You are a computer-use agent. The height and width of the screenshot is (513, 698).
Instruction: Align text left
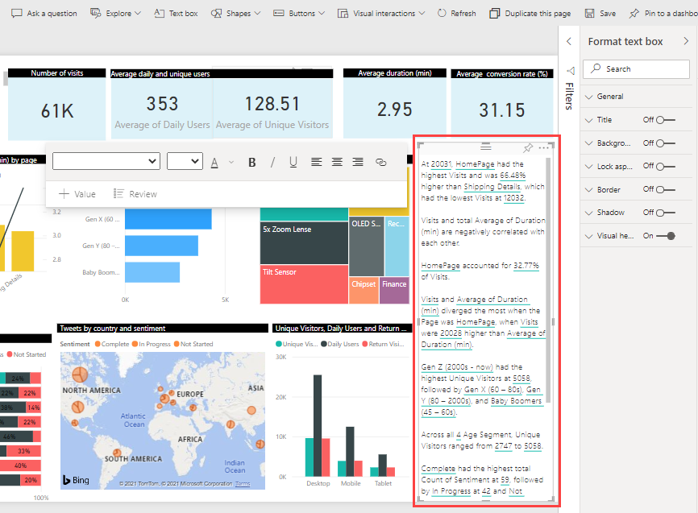[317, 162]
